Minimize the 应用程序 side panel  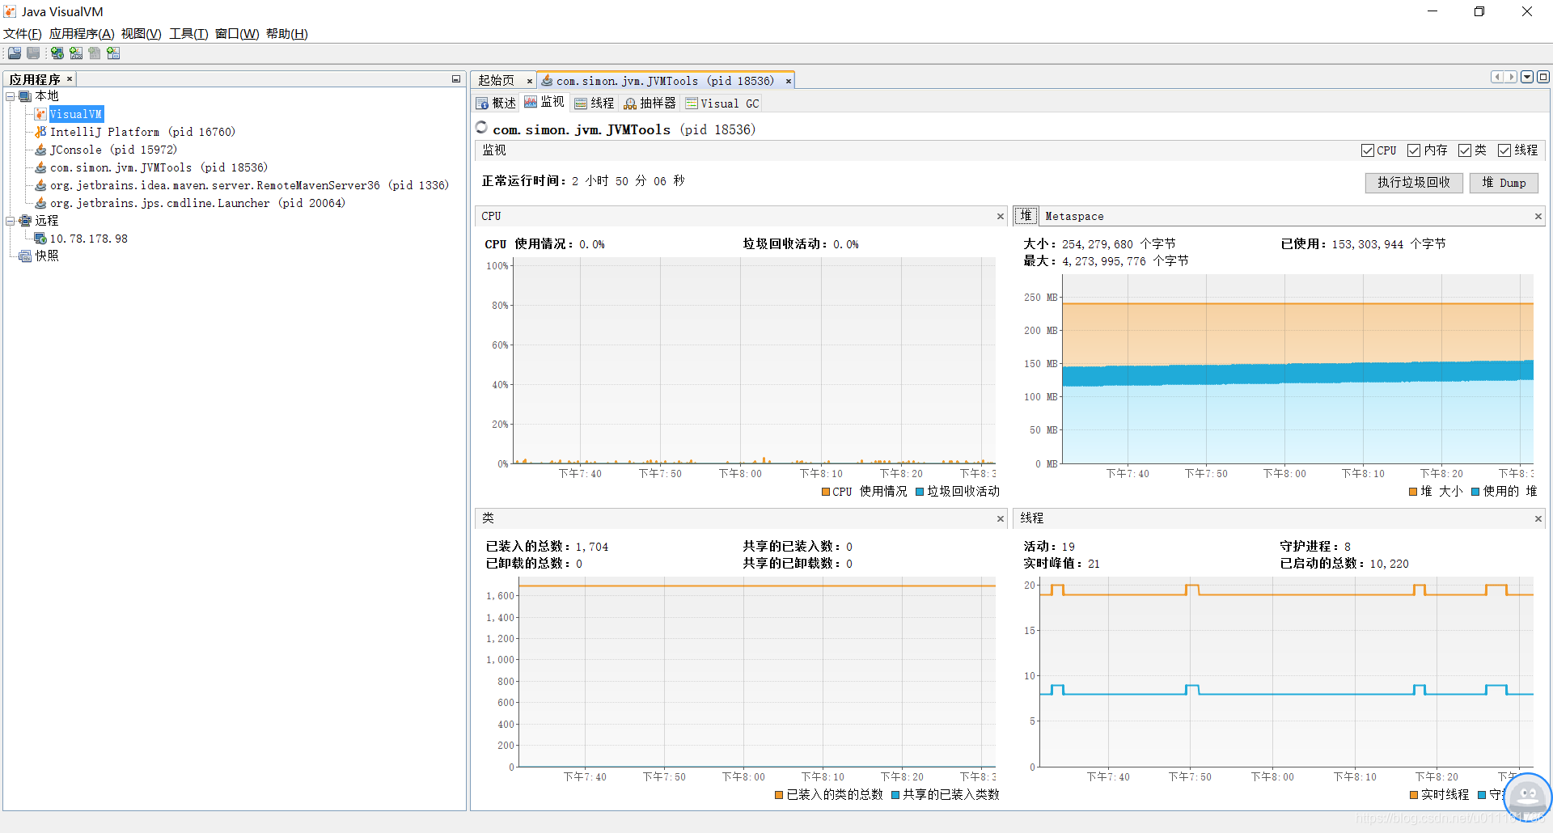(456, 79)
